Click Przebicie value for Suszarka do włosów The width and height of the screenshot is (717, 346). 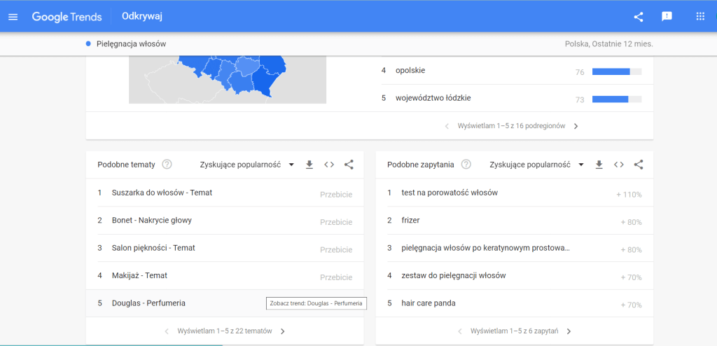[x=336, y=195]
